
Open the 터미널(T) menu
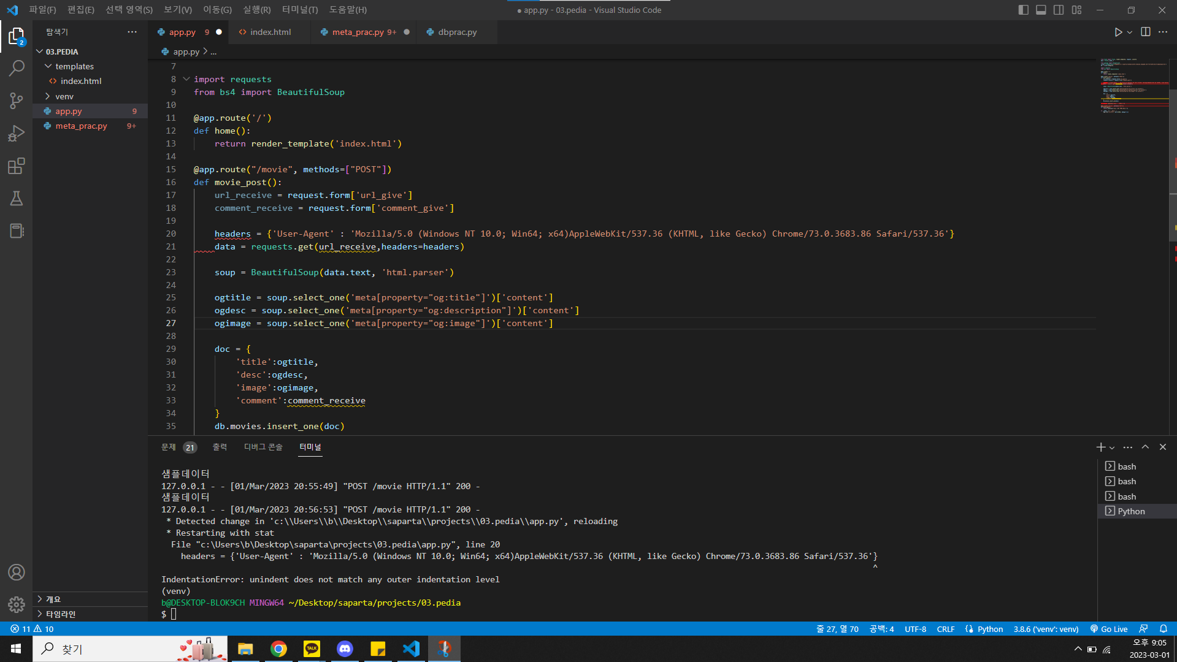pos(300,10)
